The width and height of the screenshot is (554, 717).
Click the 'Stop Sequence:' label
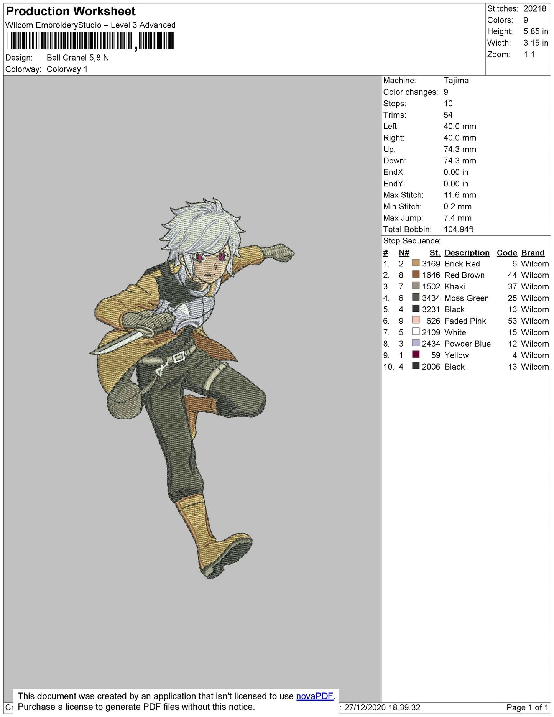click(412, 241)
